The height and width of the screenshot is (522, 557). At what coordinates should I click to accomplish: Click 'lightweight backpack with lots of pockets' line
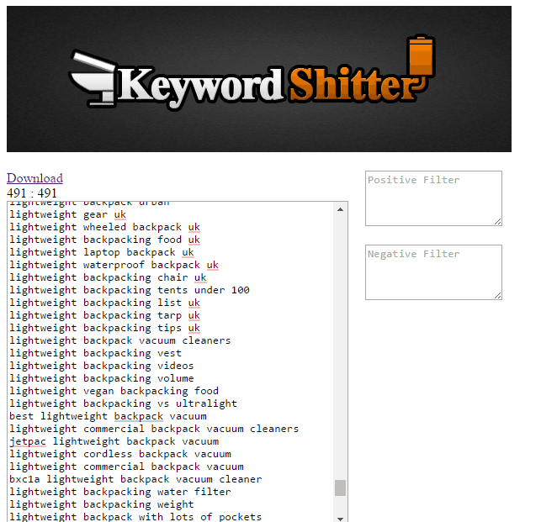(x=135, y=517)
